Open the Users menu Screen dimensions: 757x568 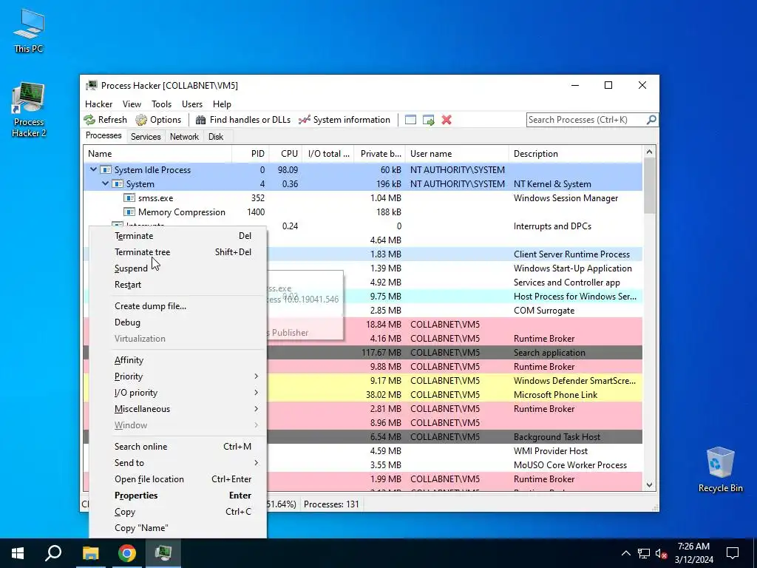[x=192, y=104]
